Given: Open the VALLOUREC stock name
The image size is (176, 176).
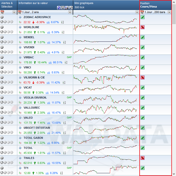Looking at the screenshot, I should (32, 108).
